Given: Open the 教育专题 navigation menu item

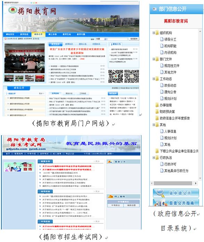Looking at the screenshot, I should click(x=81, y=34).
